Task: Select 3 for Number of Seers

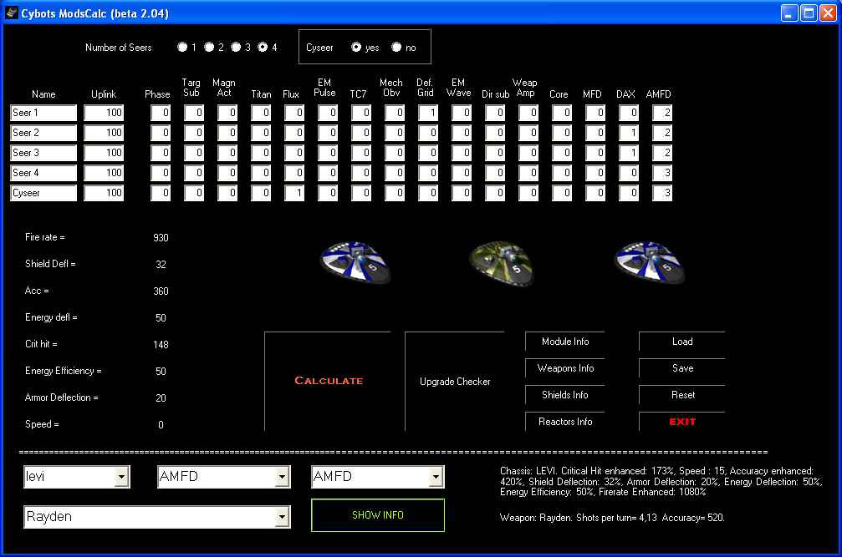Action: (236, 48)
